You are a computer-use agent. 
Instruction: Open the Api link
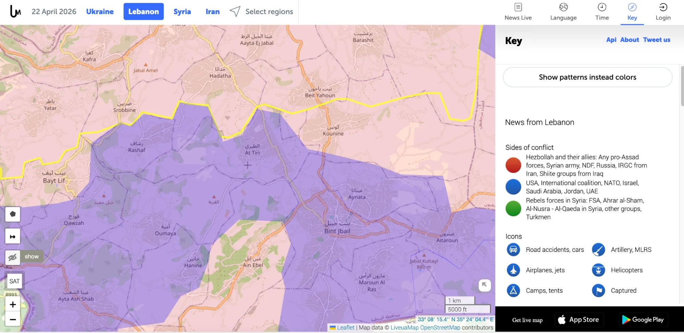(611, 40)
